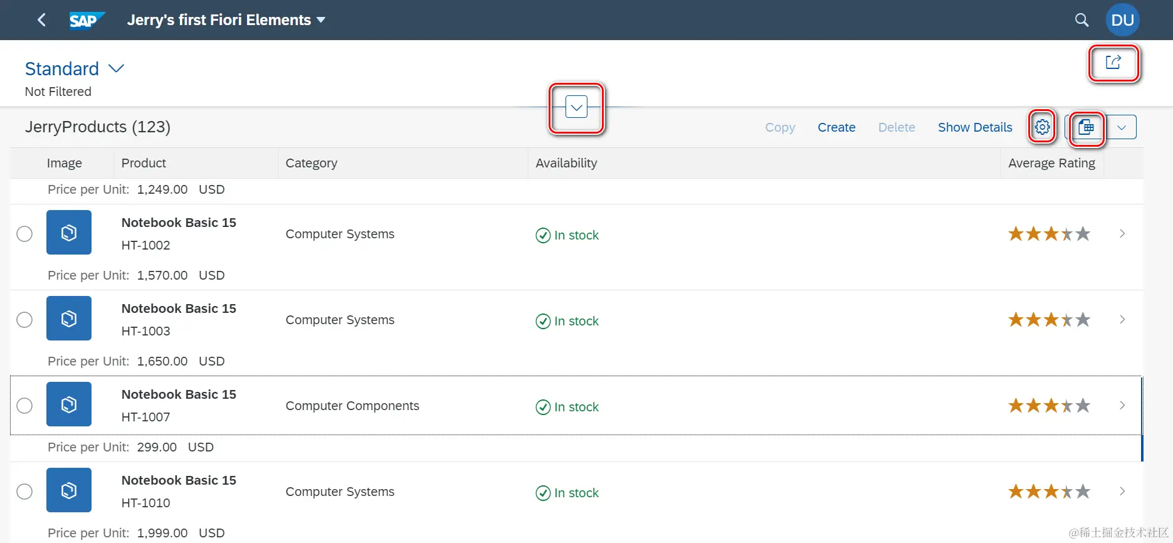Screen dimensions: 1173x543
Task: Open table settings gear icon
Action: point(1042,127)
